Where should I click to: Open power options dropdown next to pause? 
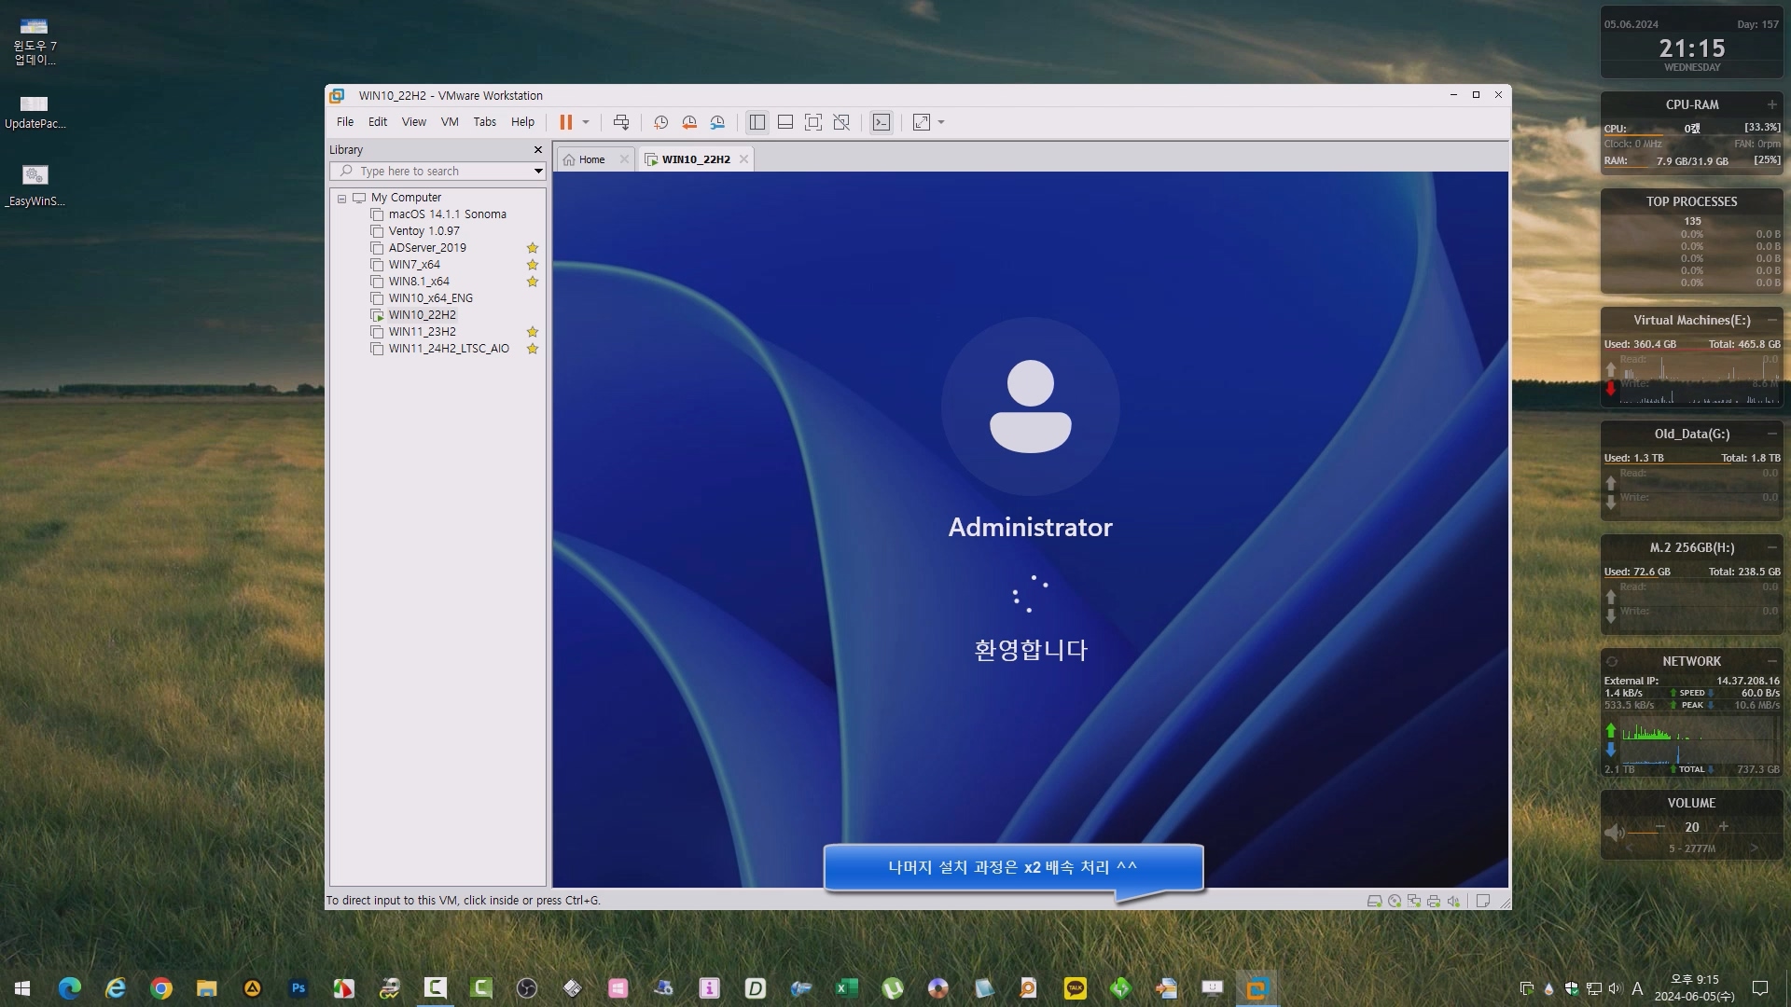tap(586, 122)
